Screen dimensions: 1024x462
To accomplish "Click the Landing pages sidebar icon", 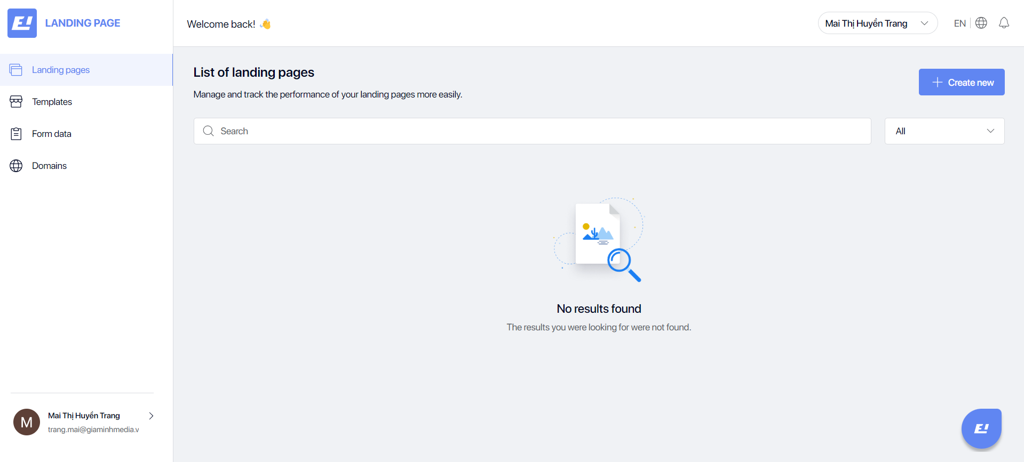I will click(16, 70).
